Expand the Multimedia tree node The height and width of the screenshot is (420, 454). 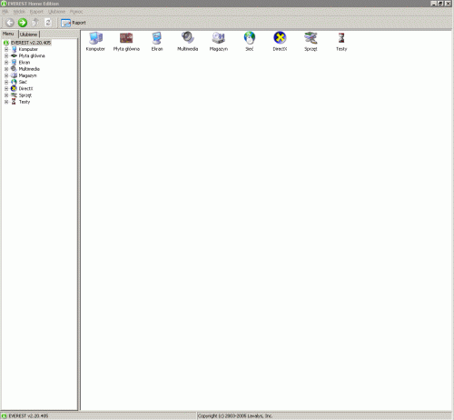pos(6,69)
